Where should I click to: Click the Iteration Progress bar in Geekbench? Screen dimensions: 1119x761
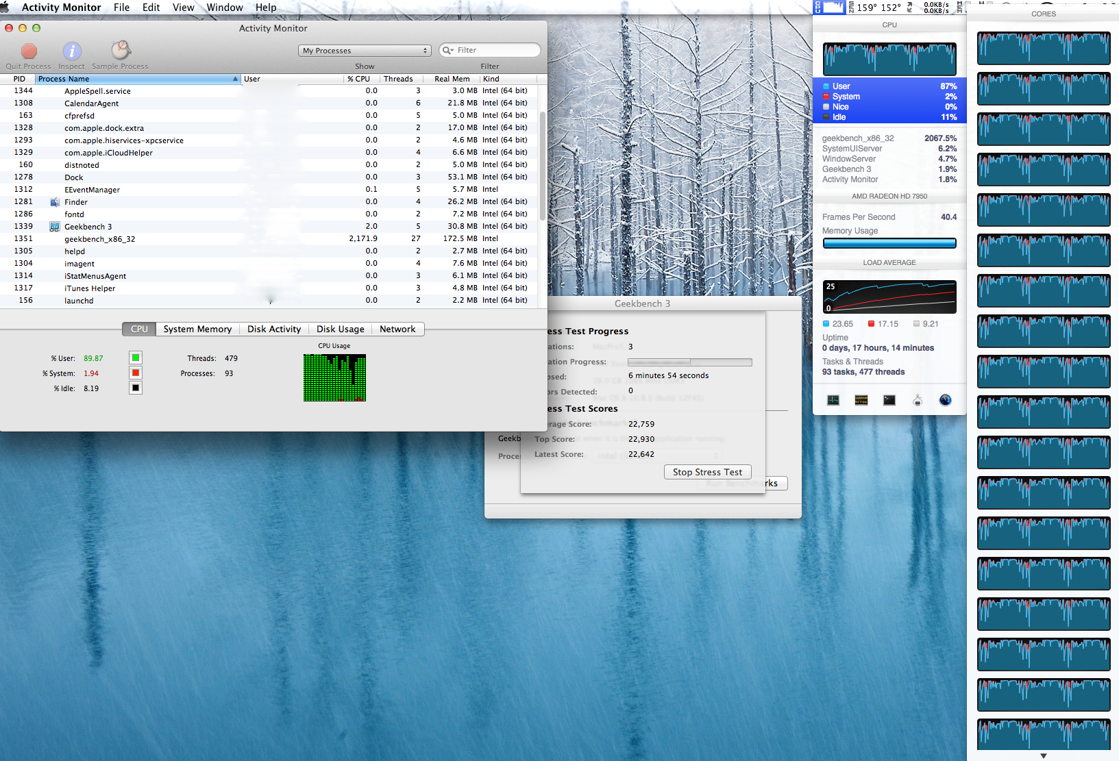689,362
